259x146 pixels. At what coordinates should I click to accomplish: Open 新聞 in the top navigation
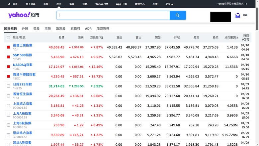(x=46, y=4)
